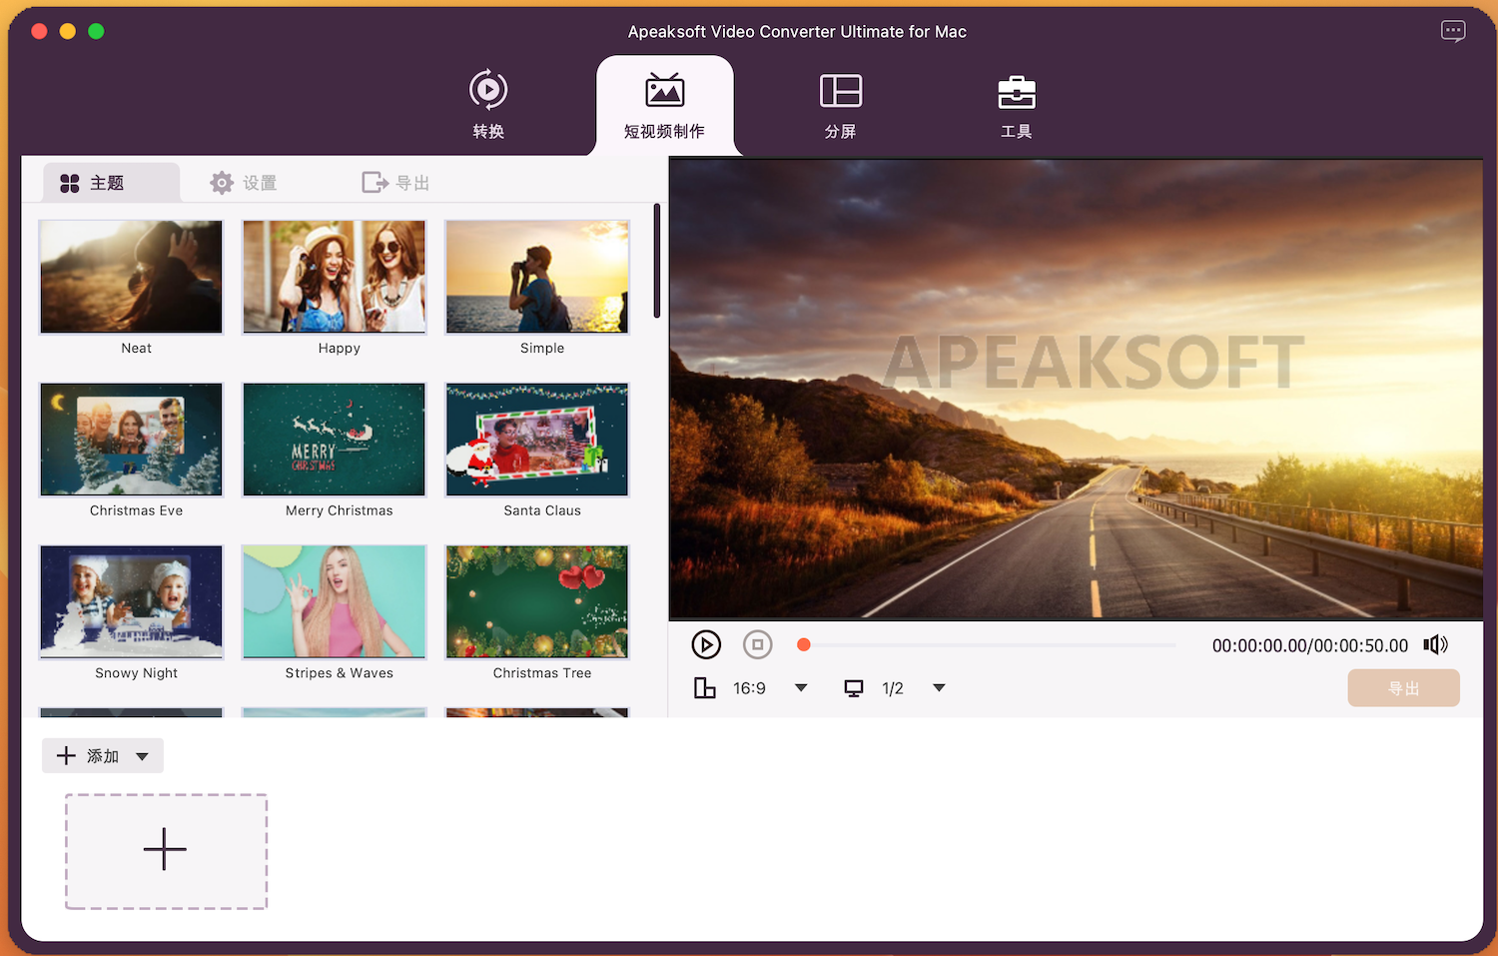Image resolution: width=1498 pixels, height=956 pixels.
Task: Open the 添加 dropdown arrow
Action: point(143,756)
